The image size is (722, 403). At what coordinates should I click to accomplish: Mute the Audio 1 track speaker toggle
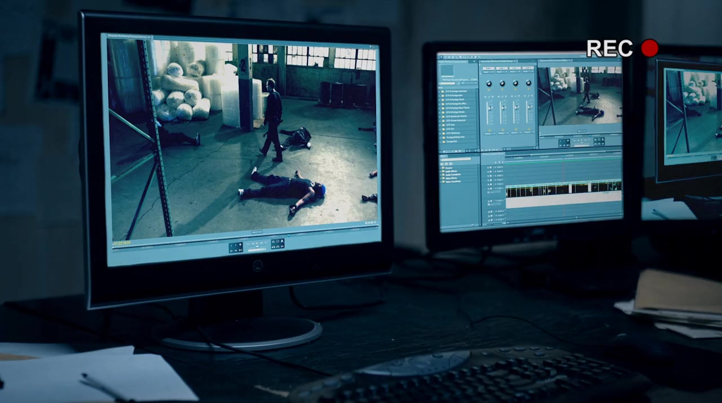coord(488,200)
